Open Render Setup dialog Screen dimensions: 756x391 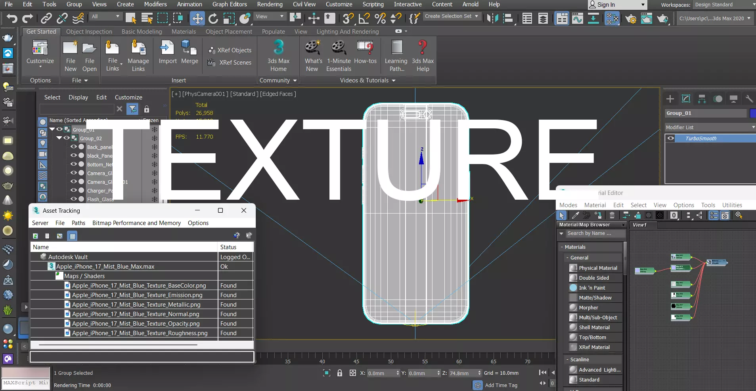pos(631,18)
